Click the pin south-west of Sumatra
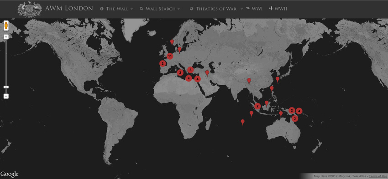Screen dimensions: 388x179 coord(252,114)
